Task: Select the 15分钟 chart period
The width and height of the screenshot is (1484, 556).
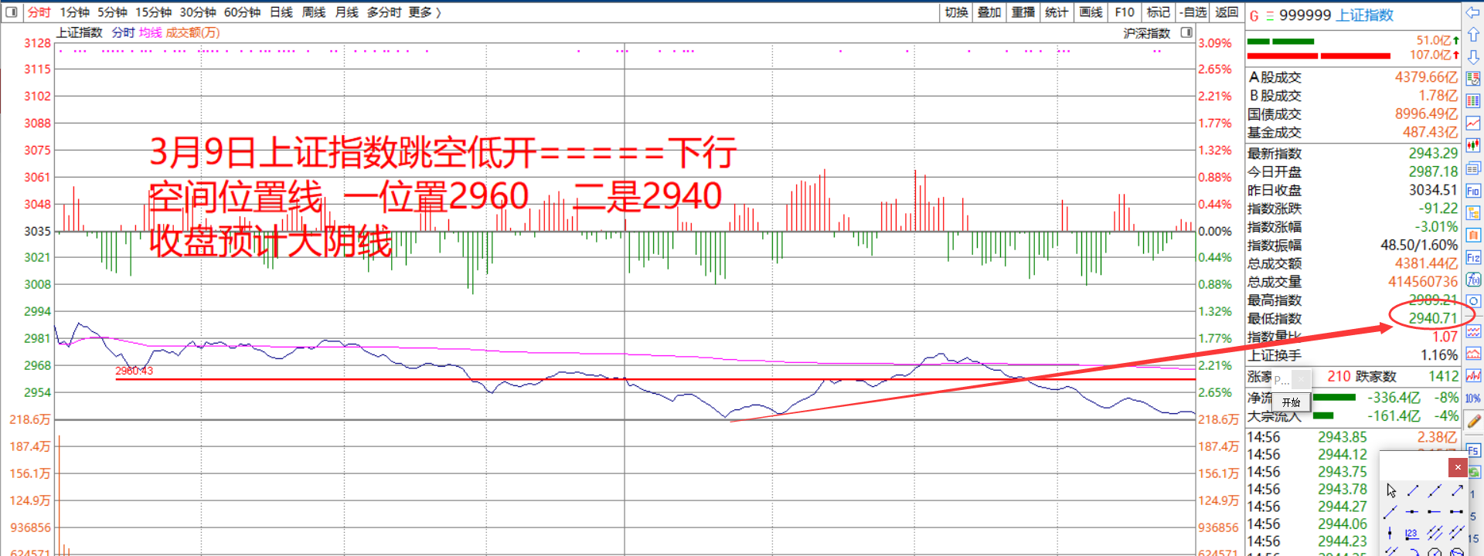Action: (x=153, y=12)
